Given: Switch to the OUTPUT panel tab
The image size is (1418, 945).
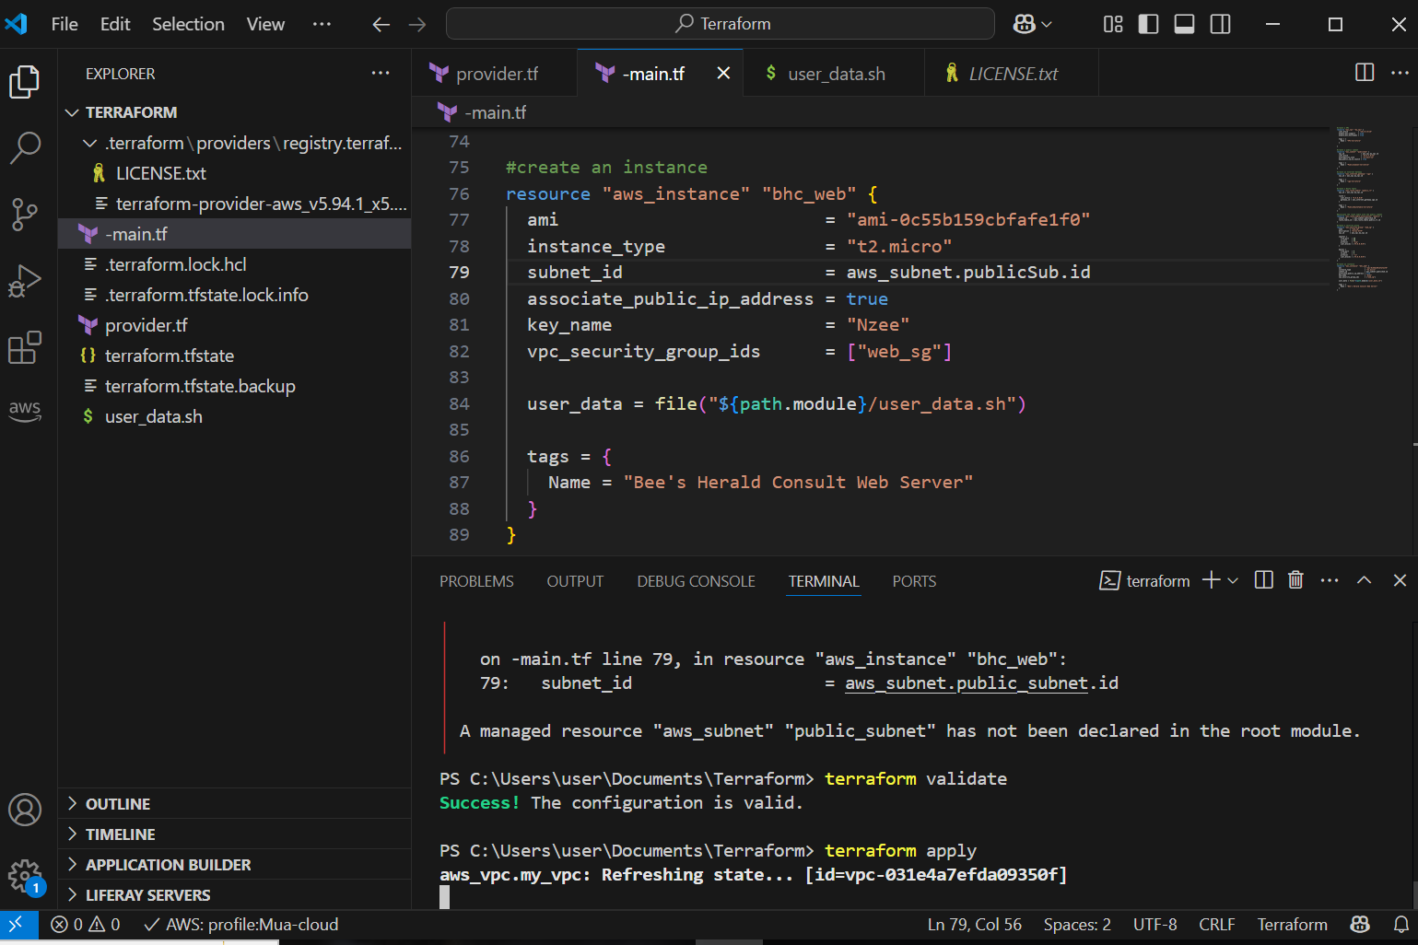Looking at the screenshot, I should click(575, 581).
